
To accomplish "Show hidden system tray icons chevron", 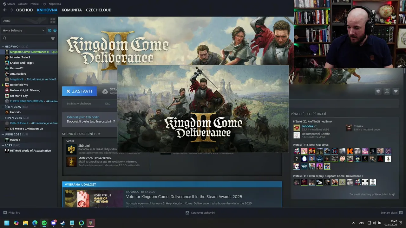I will click(353, 223).
